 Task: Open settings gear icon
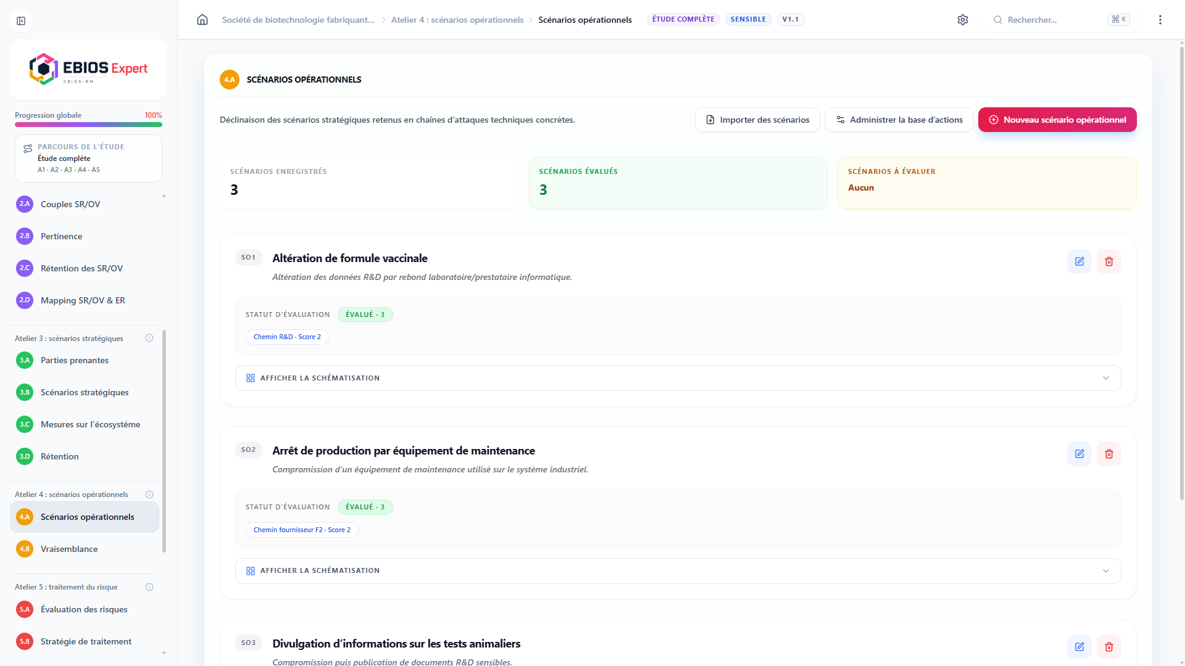pos(963,20)
